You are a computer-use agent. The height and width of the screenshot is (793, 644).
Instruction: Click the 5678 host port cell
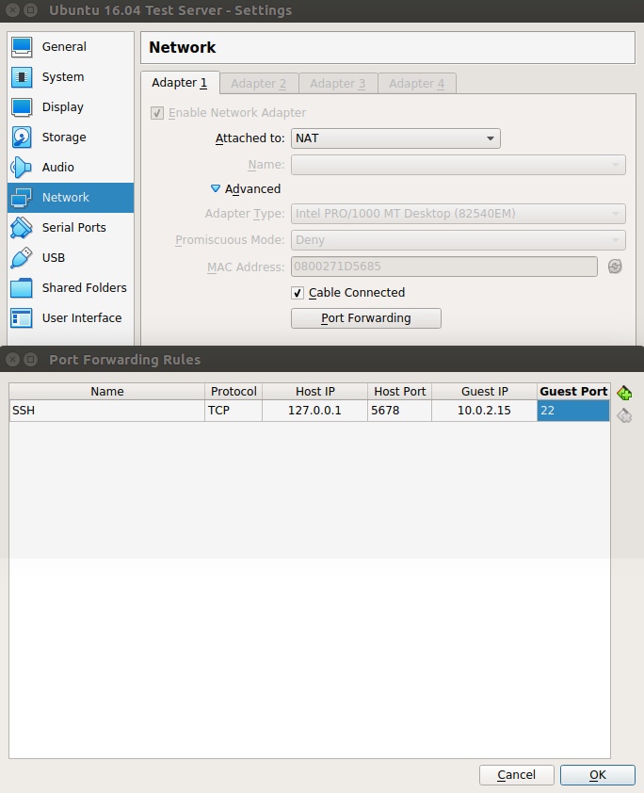pos(400,411)
